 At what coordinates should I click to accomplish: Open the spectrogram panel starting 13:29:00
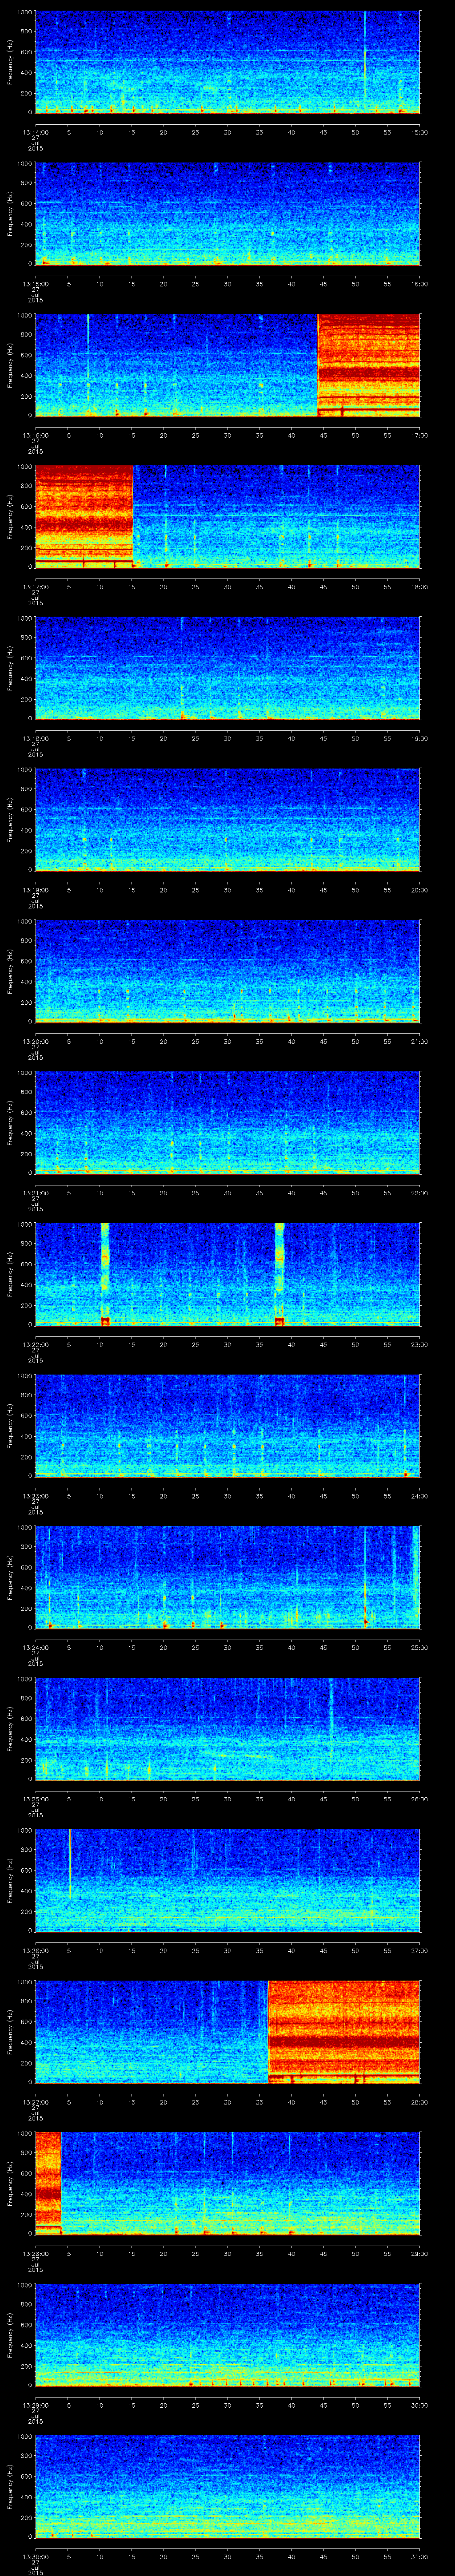click(x=227, y=2335)
